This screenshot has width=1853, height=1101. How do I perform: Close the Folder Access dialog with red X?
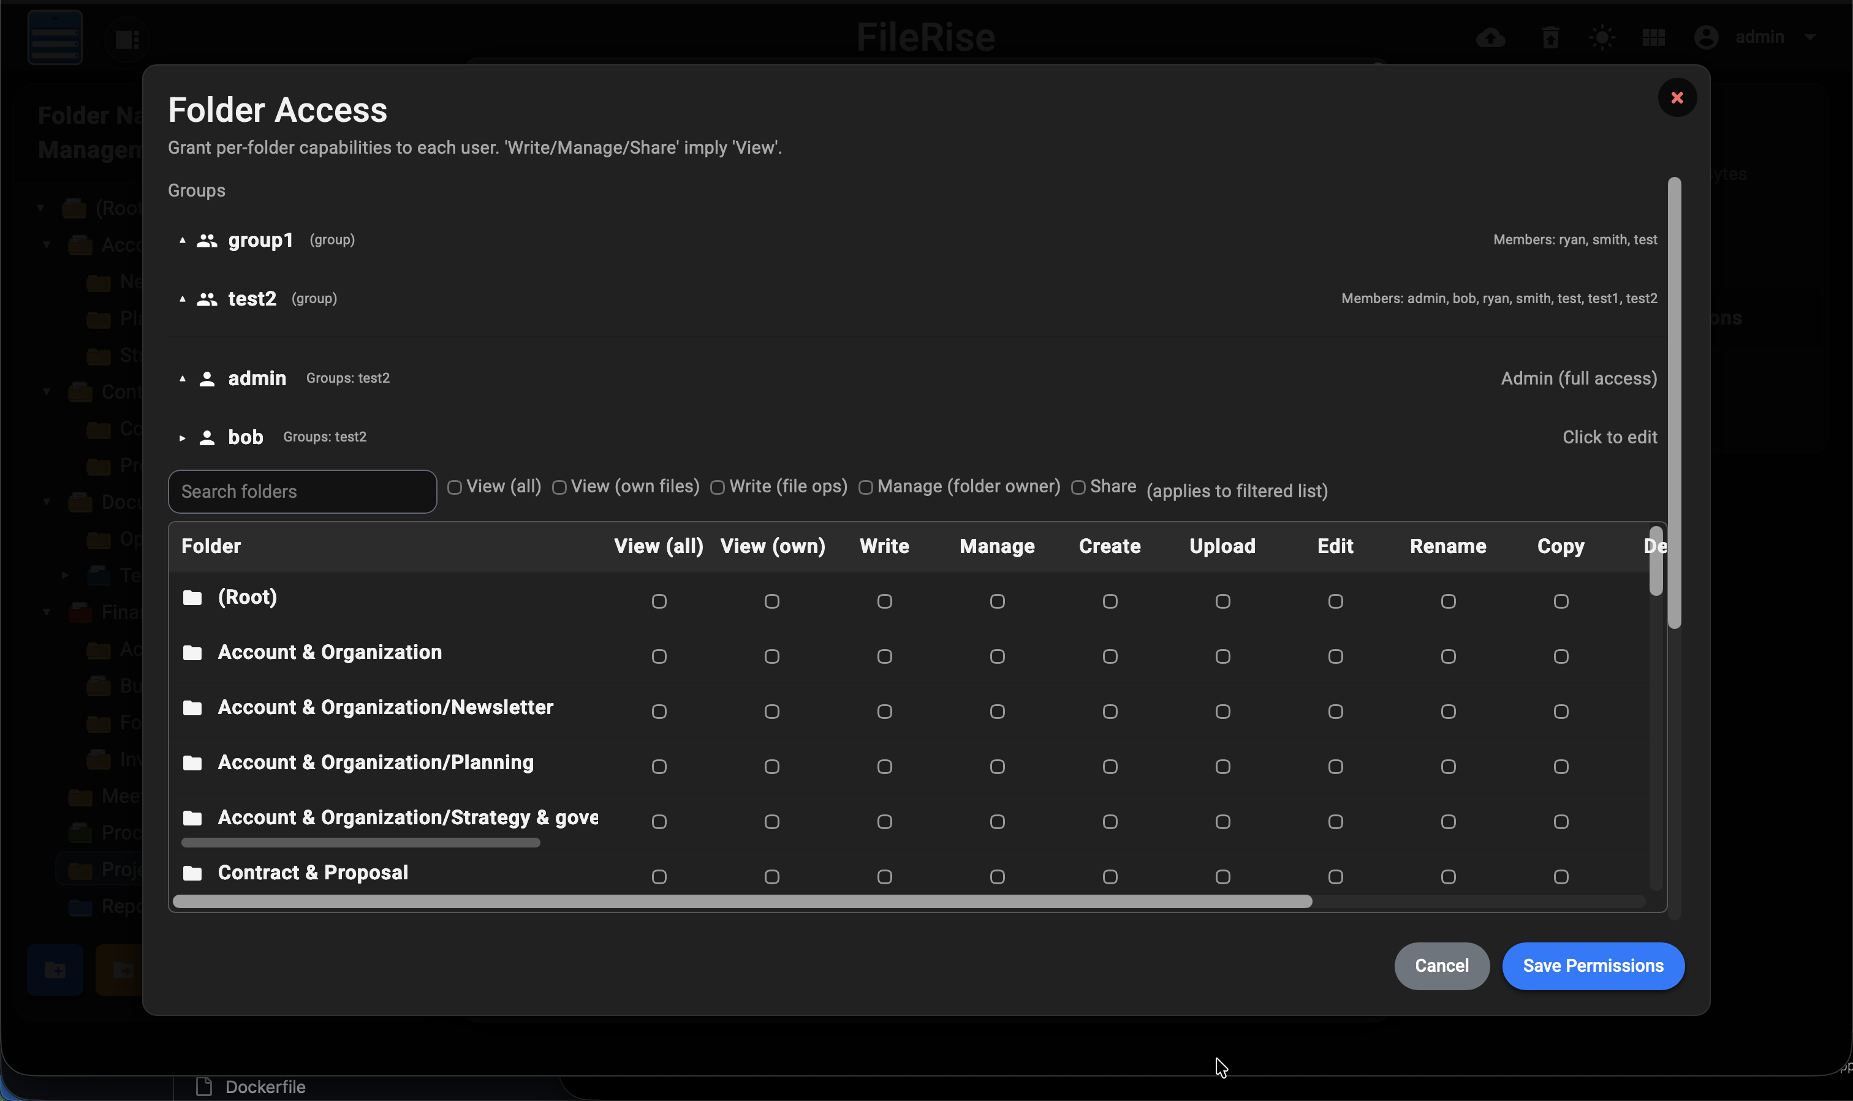click(1677, 98)
